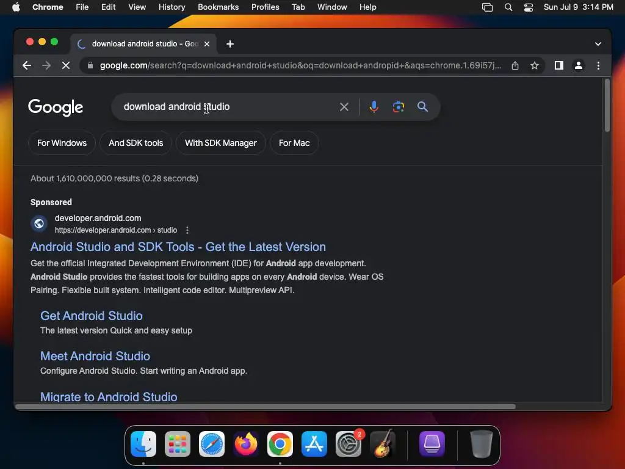Image resolution: width=625 pixels, height=469 pixels.
Task: Open Launchpad from the Dock
Action: pyautogui.click(x=178, y=444)
